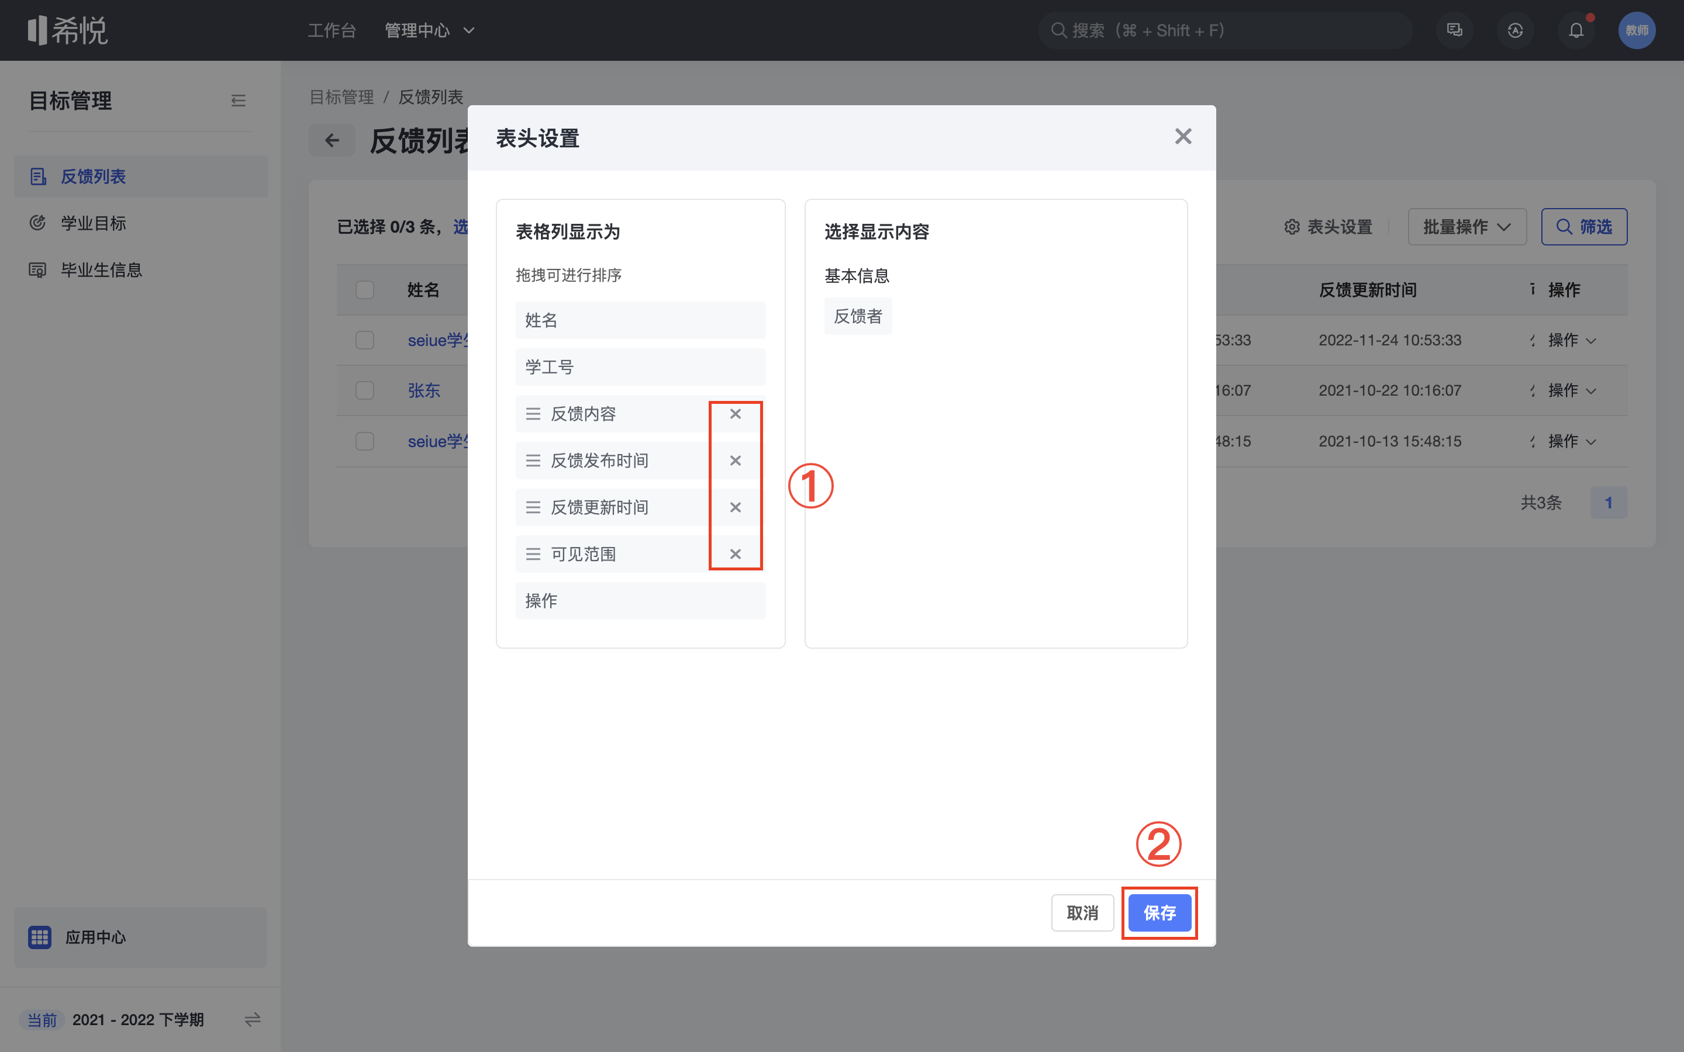Expand 管理中心 dropdown menu

click(x=429, y=30)
